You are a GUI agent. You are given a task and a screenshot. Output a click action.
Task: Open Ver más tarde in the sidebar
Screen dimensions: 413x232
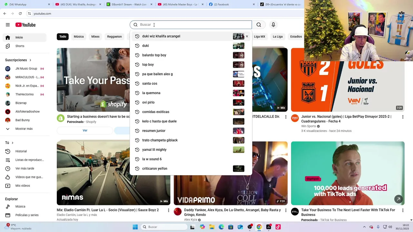pos(25,169)
